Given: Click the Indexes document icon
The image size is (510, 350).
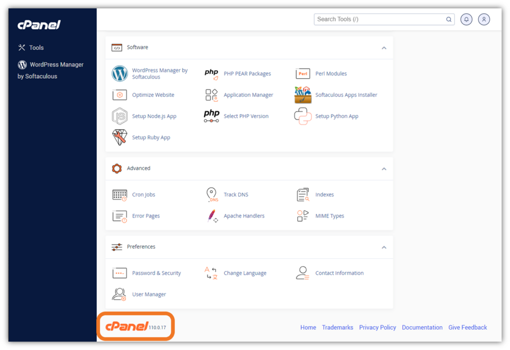Looking at the screenshot, I should click(303, 195).
